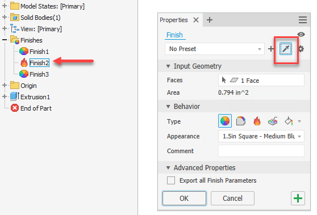Collapse the Finishes folder in tree

[5, 40]
